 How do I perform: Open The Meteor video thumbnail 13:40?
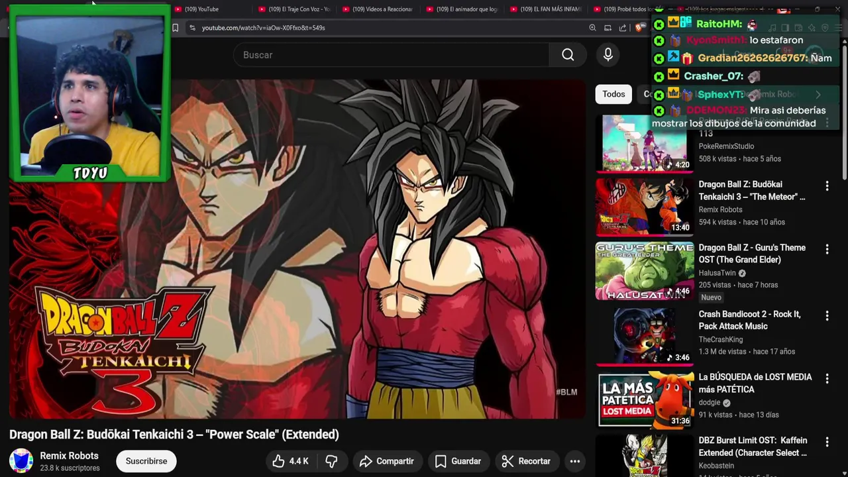645,207
